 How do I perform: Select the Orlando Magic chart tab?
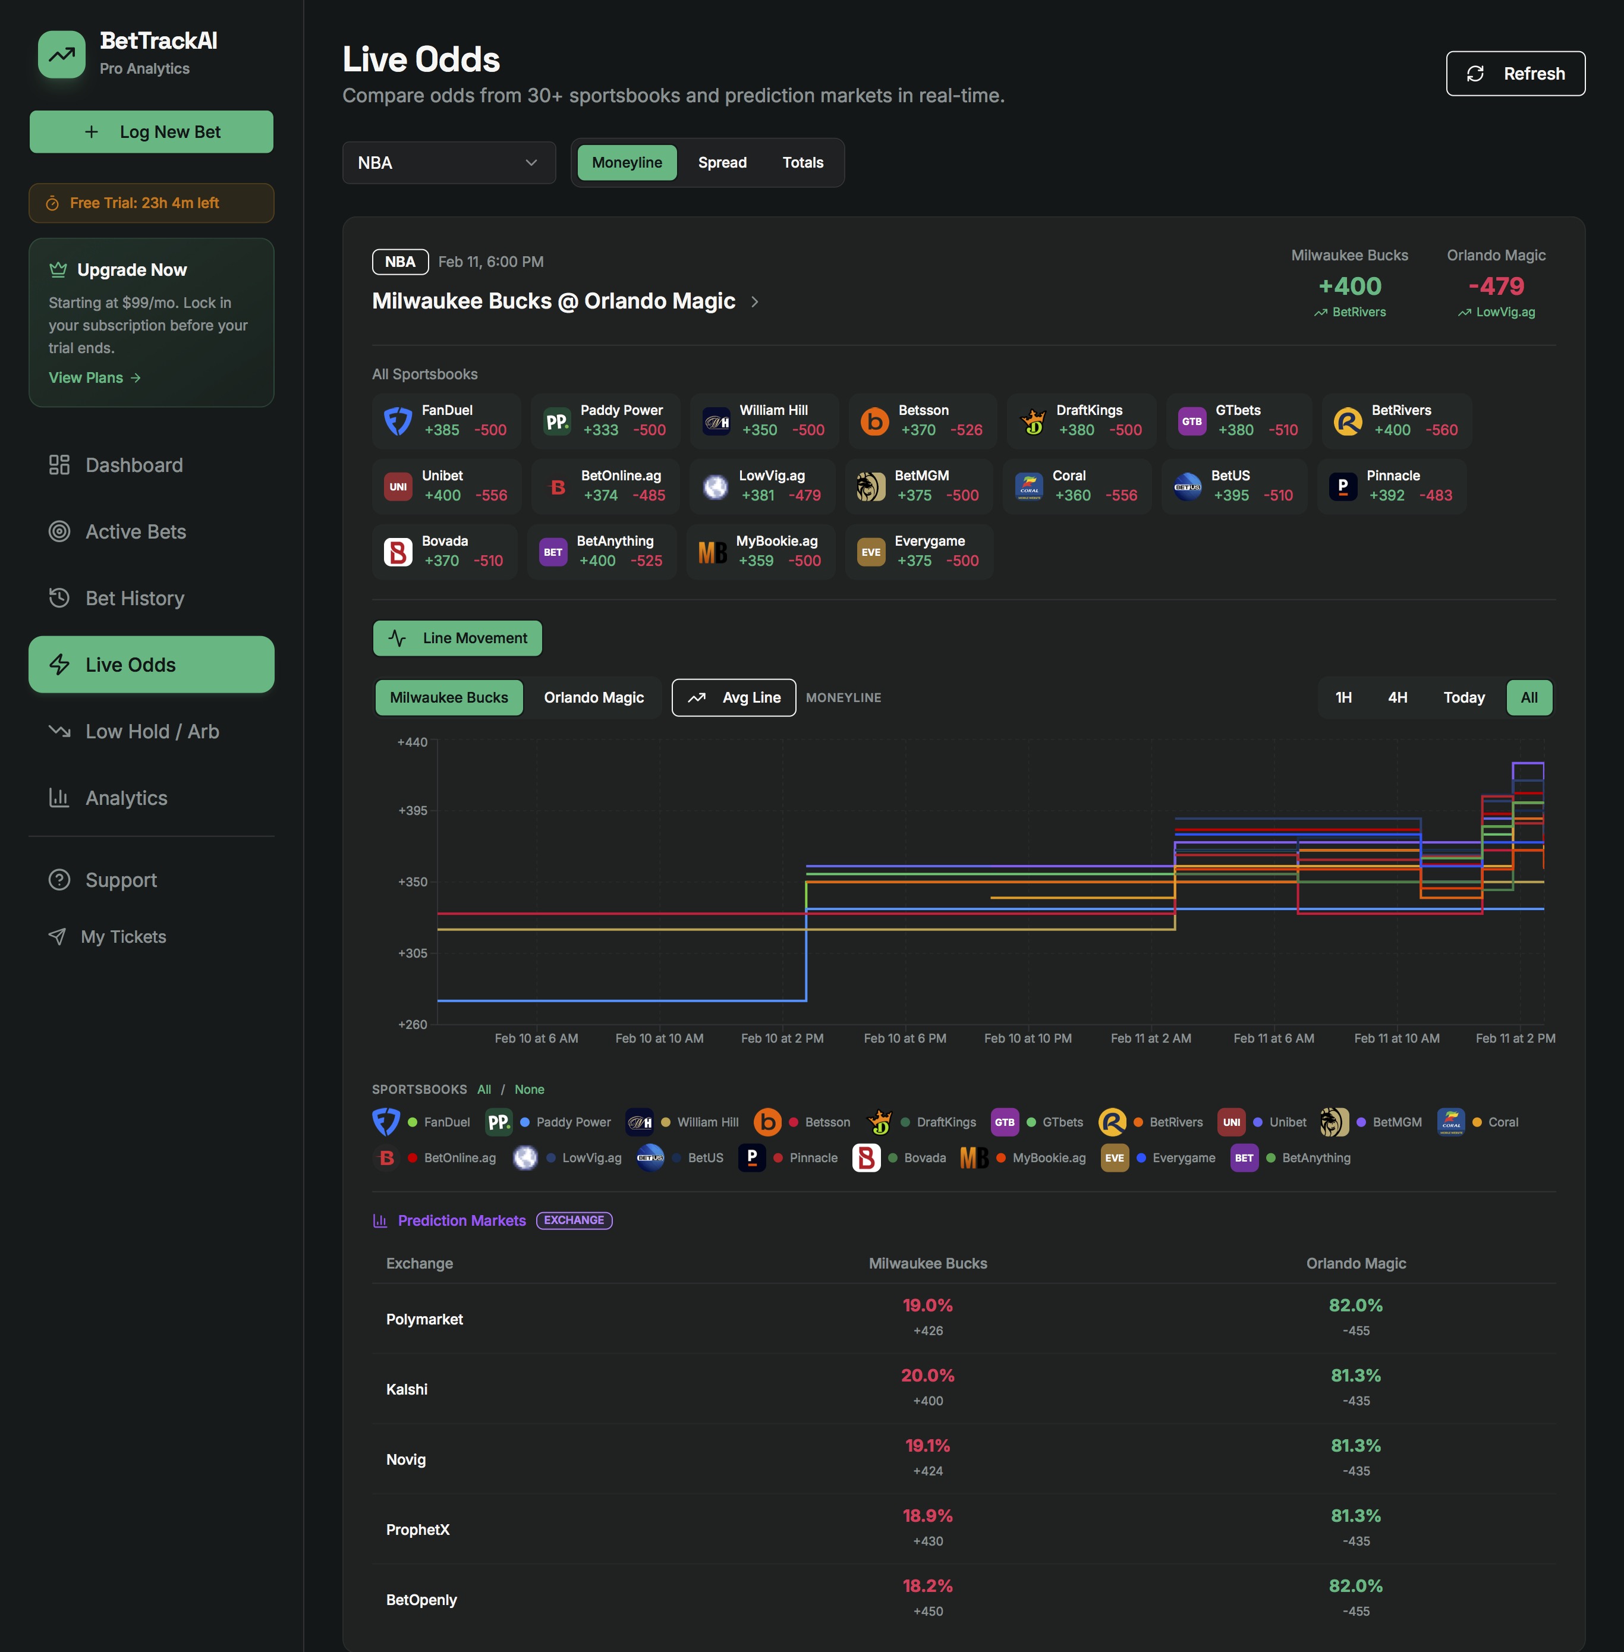(594, 698)
